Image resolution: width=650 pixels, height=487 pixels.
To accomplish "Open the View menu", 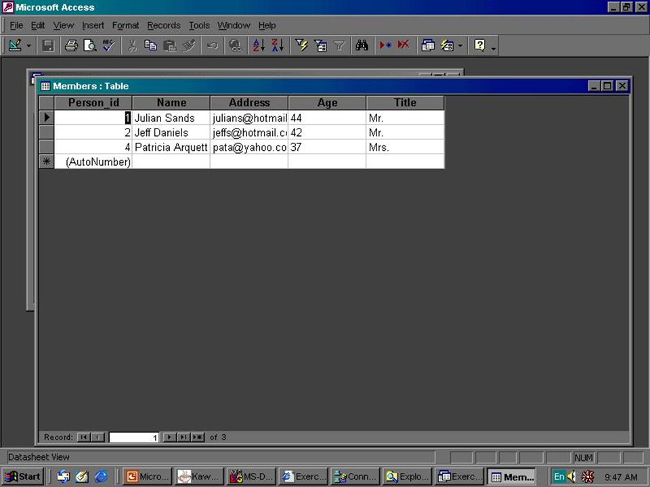I will point(64,26).
